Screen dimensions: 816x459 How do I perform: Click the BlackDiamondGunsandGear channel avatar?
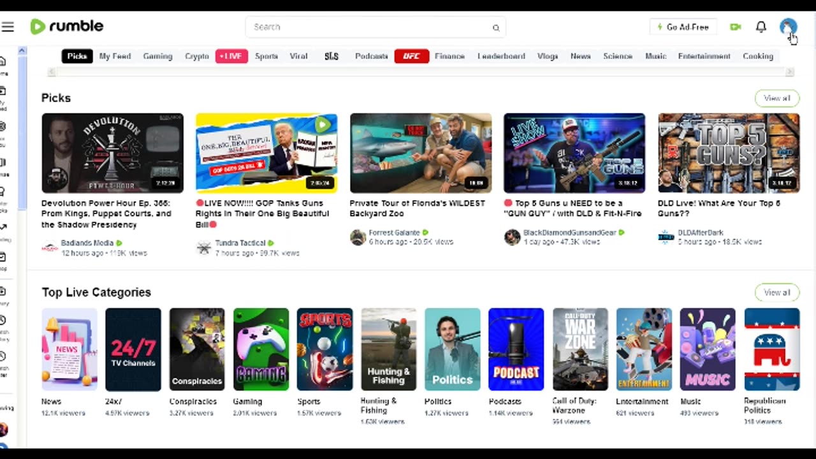click(x=512, y=237)
